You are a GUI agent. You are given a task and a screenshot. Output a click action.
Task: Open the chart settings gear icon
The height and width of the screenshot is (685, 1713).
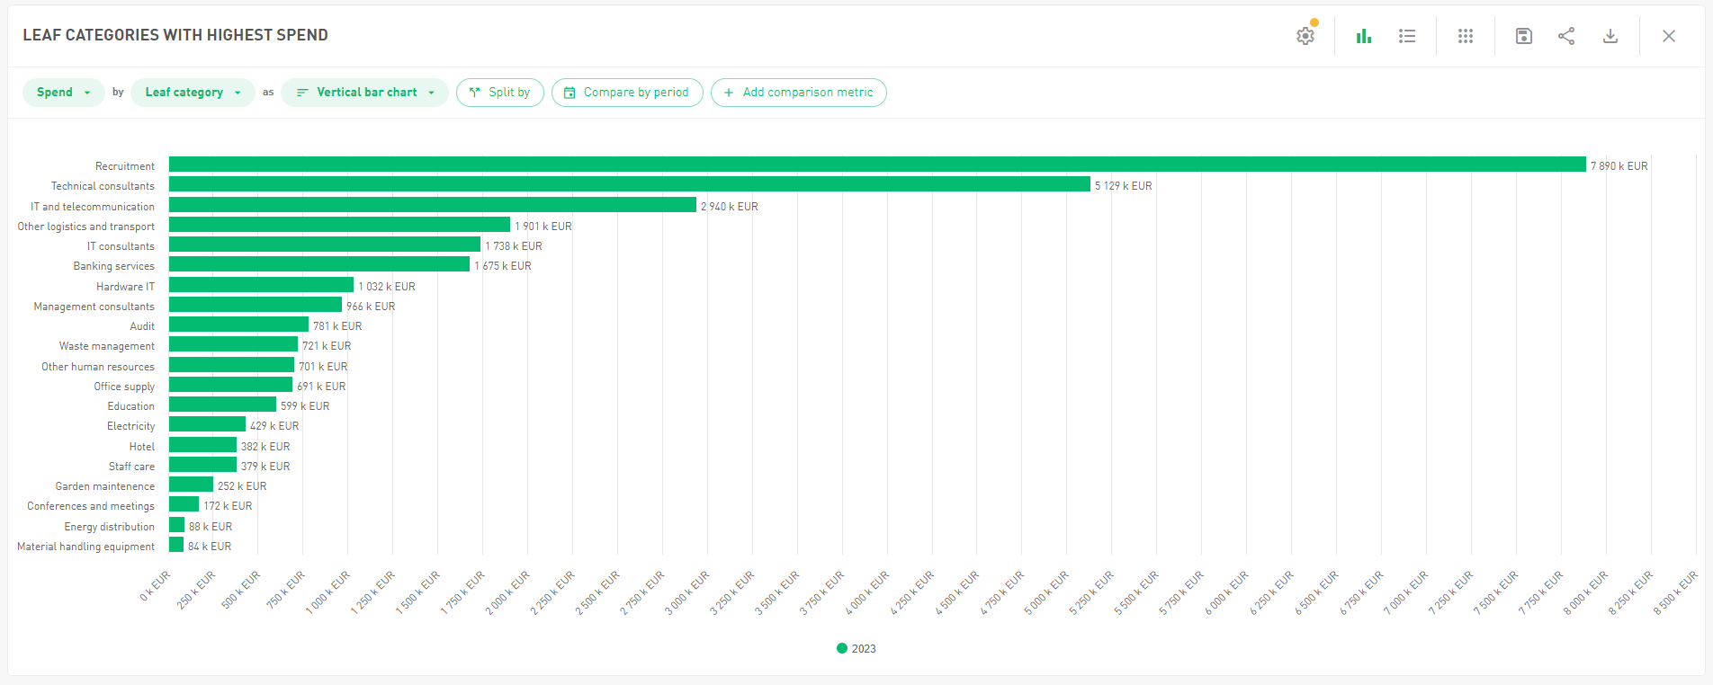1305,36
